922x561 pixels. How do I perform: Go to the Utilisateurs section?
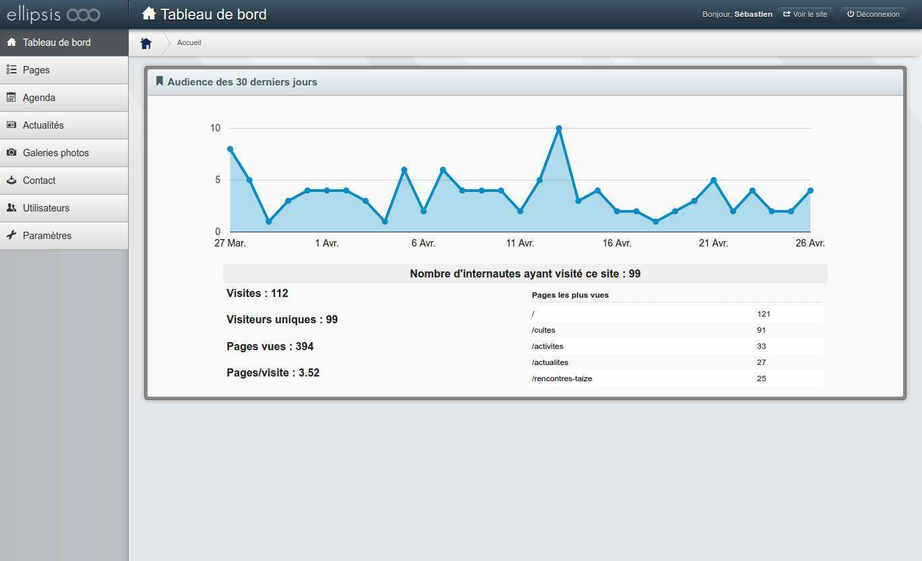46,208
